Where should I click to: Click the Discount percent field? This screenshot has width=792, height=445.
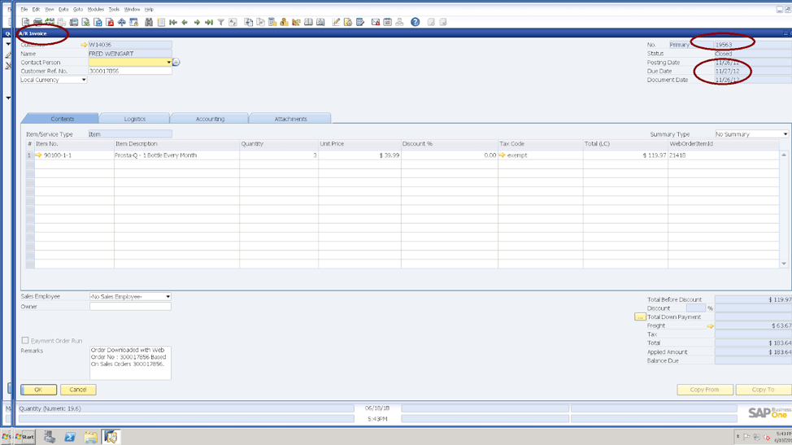click(695, 308)
